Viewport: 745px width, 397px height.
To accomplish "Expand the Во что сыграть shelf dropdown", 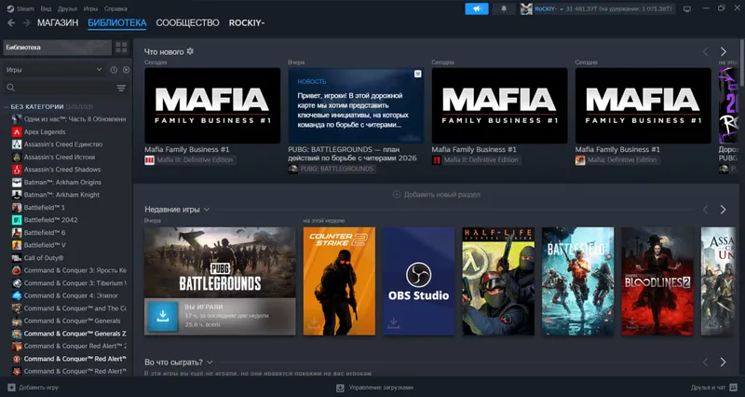I will 210,363.
